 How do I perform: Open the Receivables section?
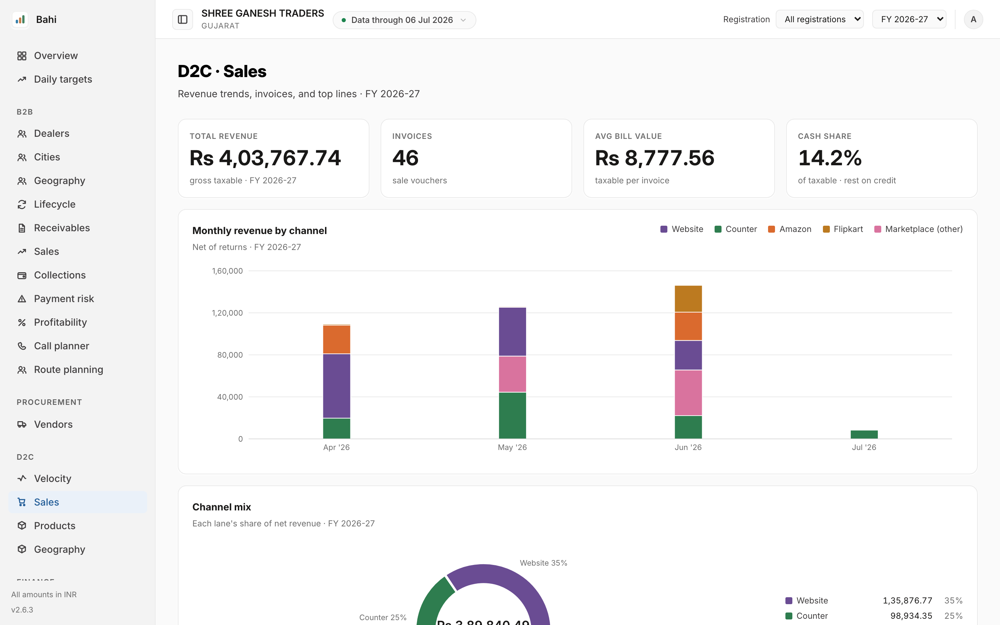coord(78,228)
